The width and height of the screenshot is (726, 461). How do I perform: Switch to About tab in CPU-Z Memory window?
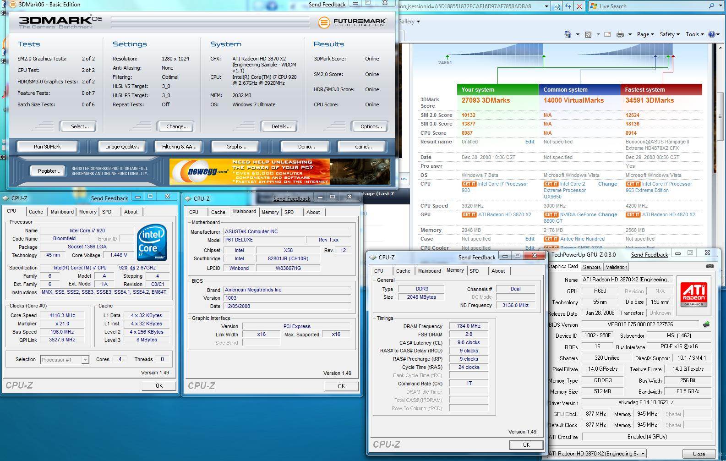click(x=498, y=271)
